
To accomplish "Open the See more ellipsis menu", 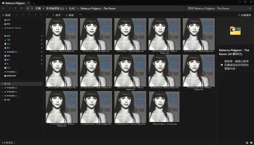I will pos(80,14).
